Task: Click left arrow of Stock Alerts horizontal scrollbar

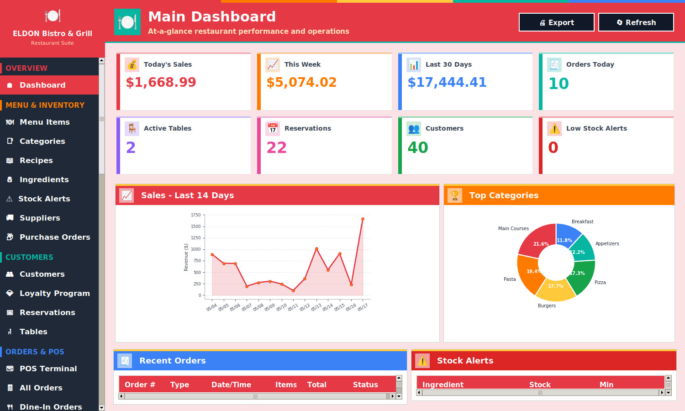Action: [419, 393]
